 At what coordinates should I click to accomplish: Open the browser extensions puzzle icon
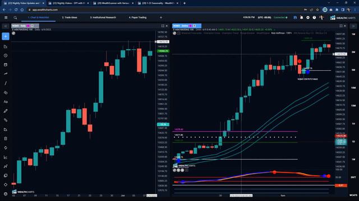point(337,10)
